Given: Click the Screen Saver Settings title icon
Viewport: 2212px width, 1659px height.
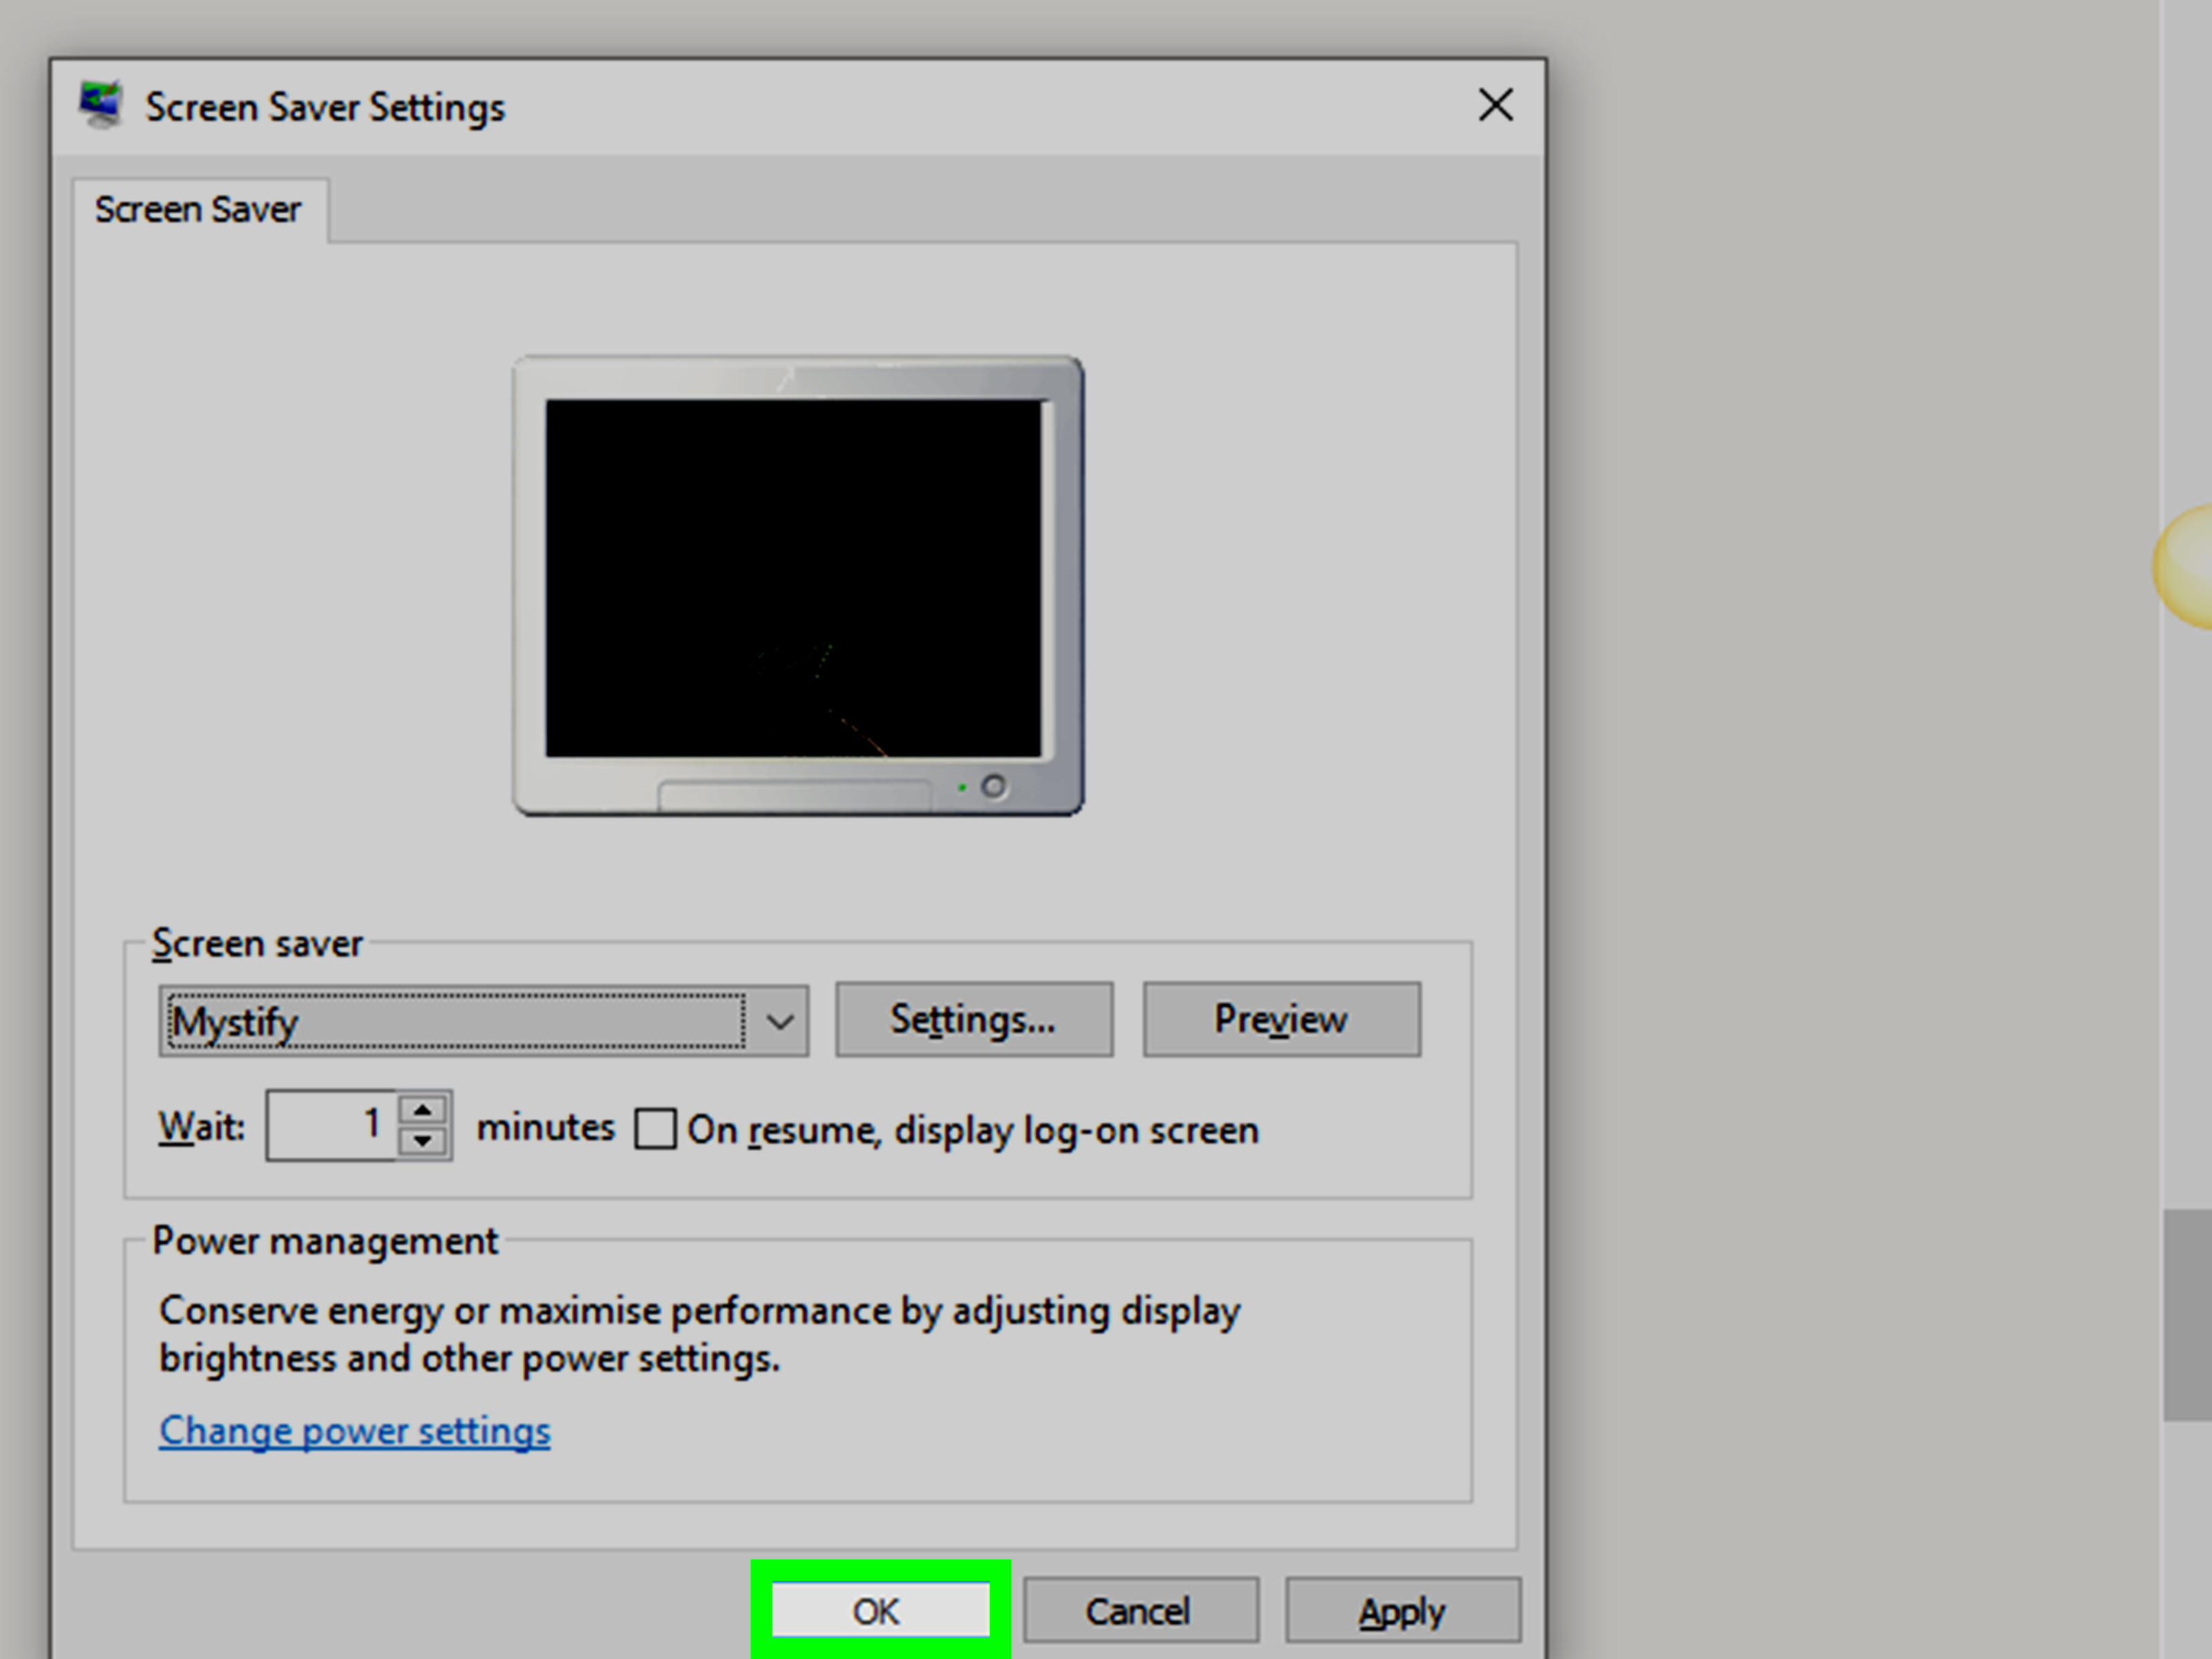Looking at the screenshot, I should (100, 104).
